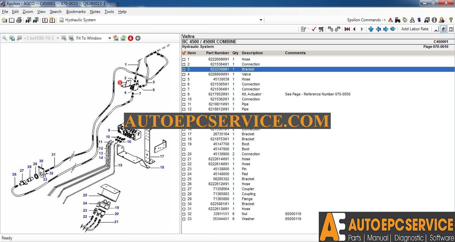Select part number 6218811M91 Pipe row

click(x=318, y=104)
